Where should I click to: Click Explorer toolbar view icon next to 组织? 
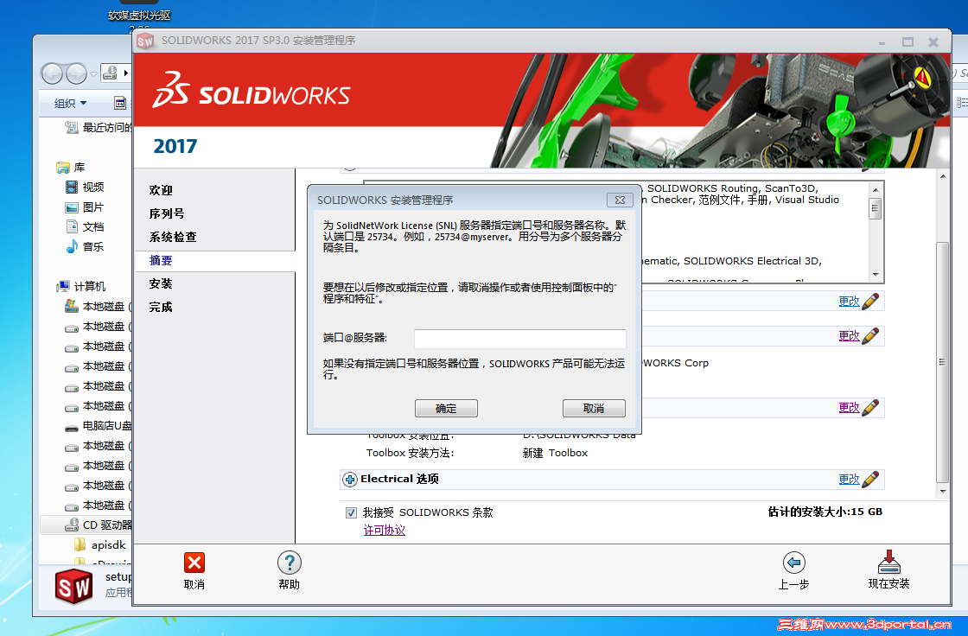pyautogui.click(x=120, y=103)
